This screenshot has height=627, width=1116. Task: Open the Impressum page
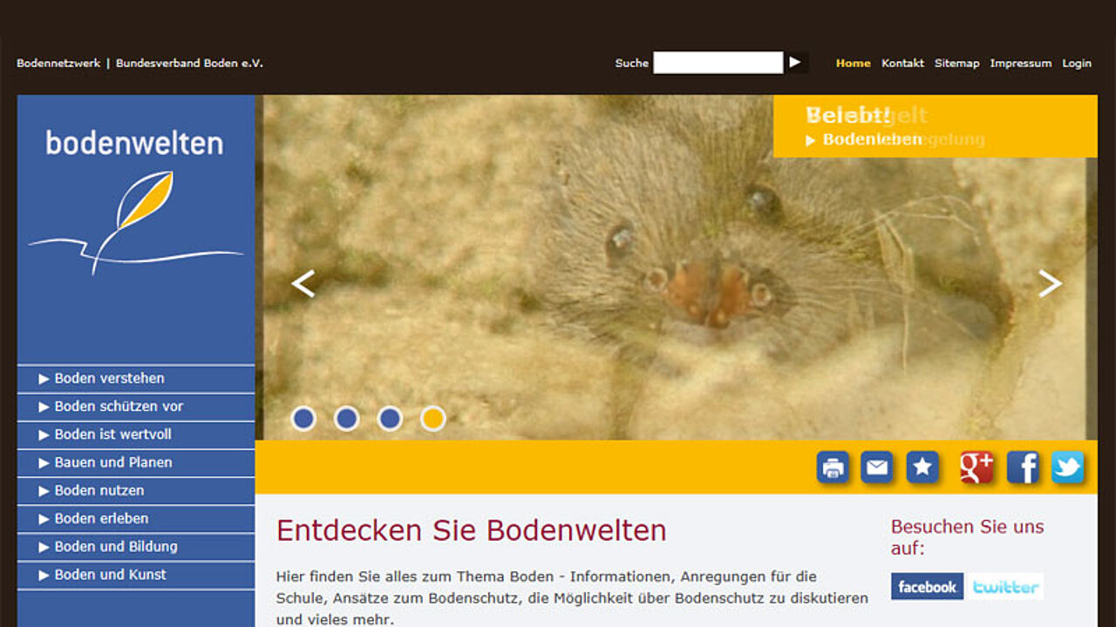click(x=1020, y=64)
